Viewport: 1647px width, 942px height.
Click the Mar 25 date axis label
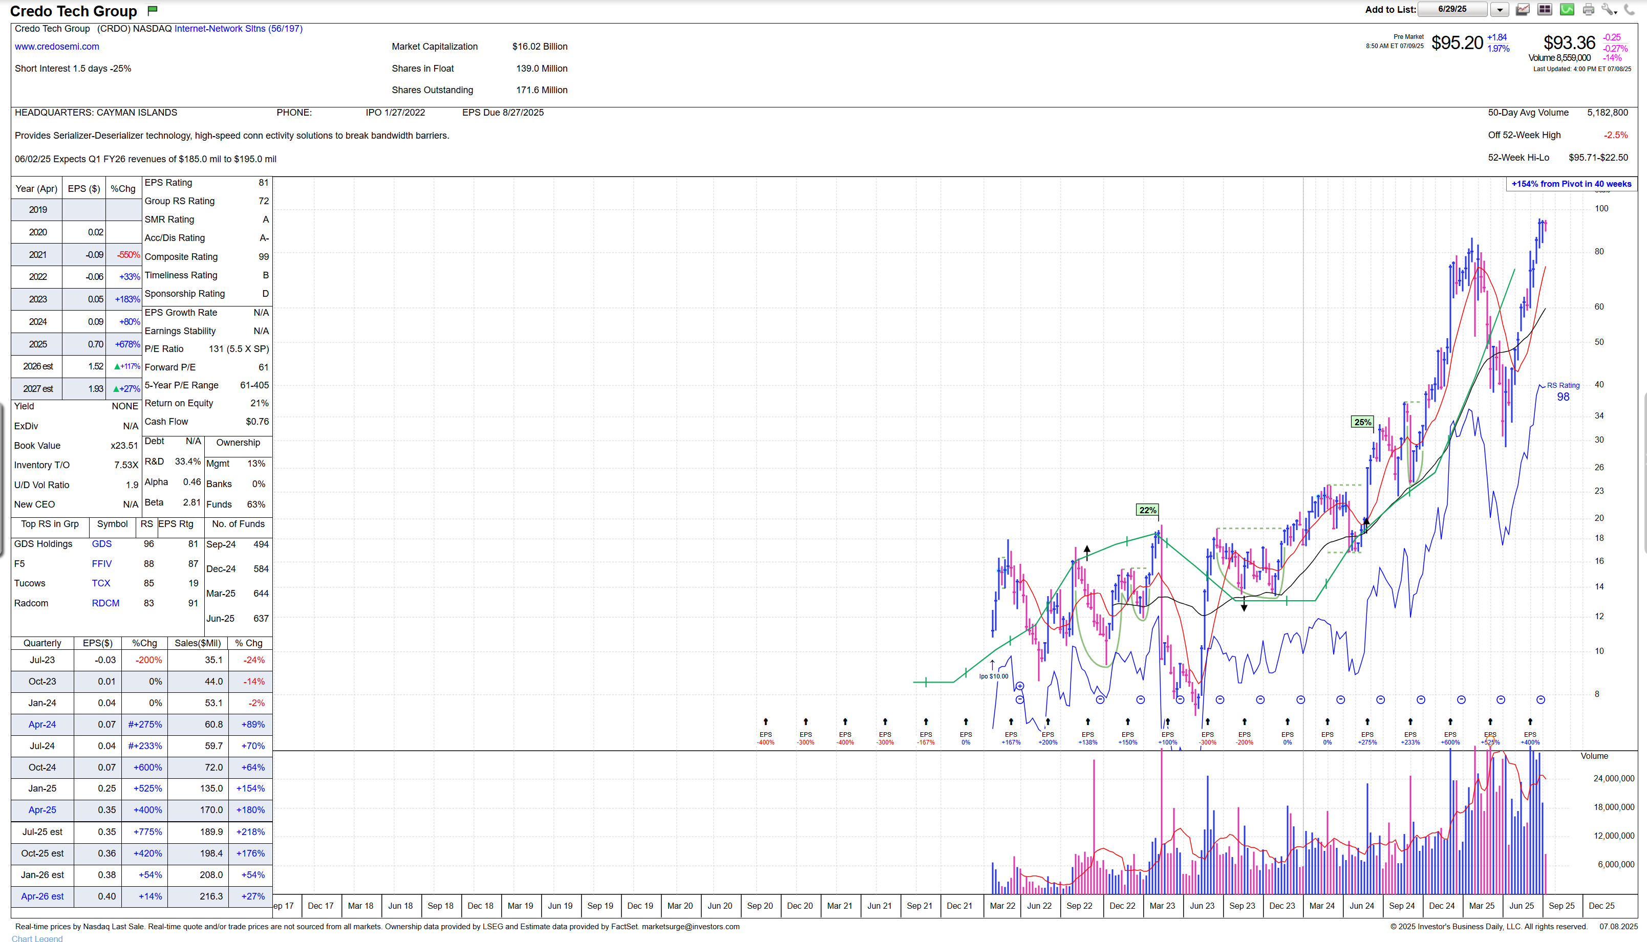[x=1481, y=906]
